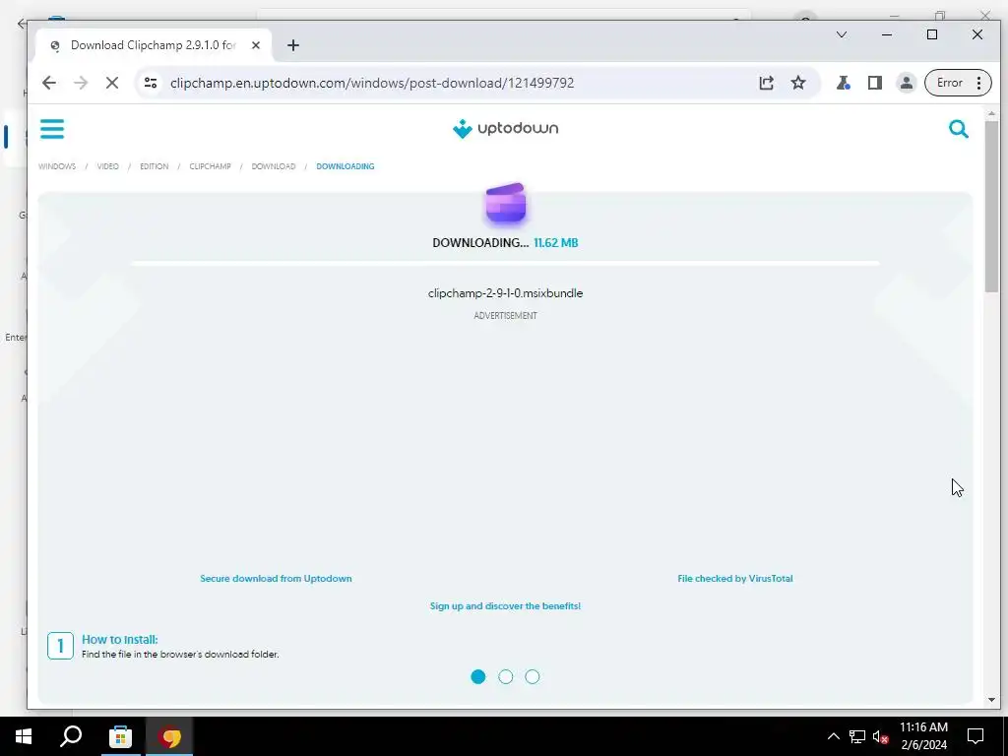
Task: Click the DOWNLOADING breadcrumb
Action: (346, 166)
